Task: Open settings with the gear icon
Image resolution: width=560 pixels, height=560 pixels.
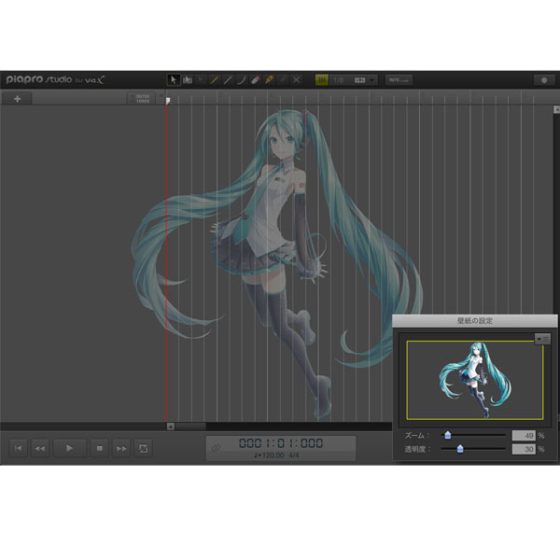Action: click(x=544, y=80)
